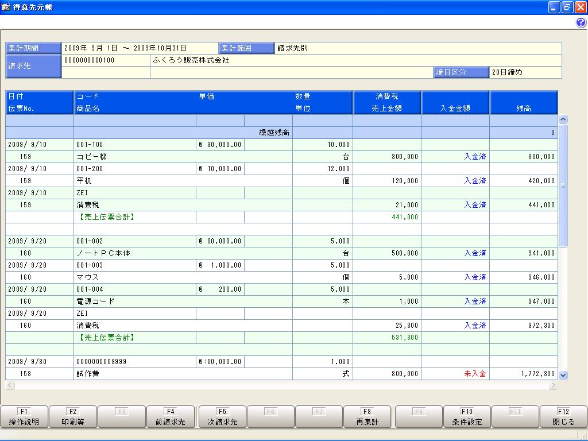The width and height of the screenshot is (588, 441).
Task: Click slip number 158 cell
Action: (40, 373)
